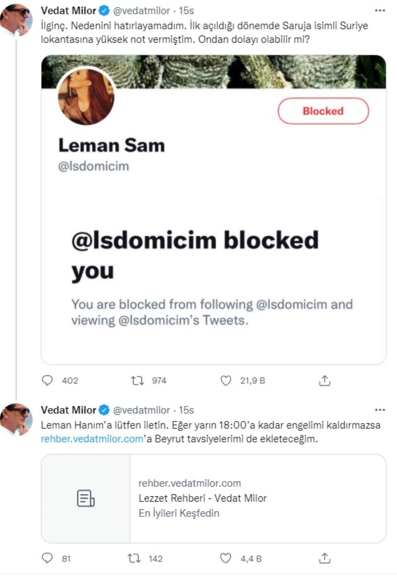View Leman Sam's profile picture
The width and height of the screenshot is (397, 577).
point(86,97)
